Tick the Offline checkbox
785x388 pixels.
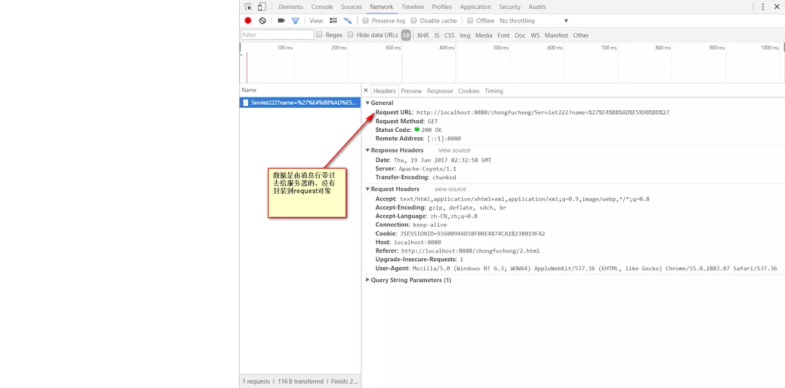coord(470,21)
